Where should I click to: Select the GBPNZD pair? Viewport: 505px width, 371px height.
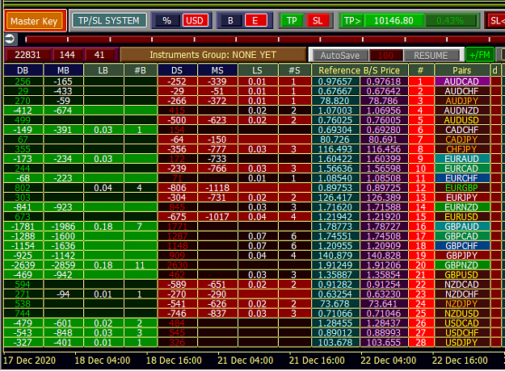(462, 265)
